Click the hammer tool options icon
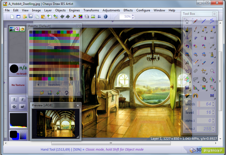 coord(74,17)
